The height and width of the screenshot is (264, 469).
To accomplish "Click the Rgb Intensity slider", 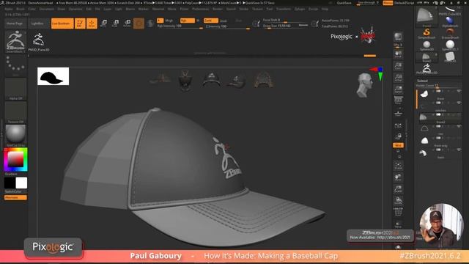I will point(180,26).
